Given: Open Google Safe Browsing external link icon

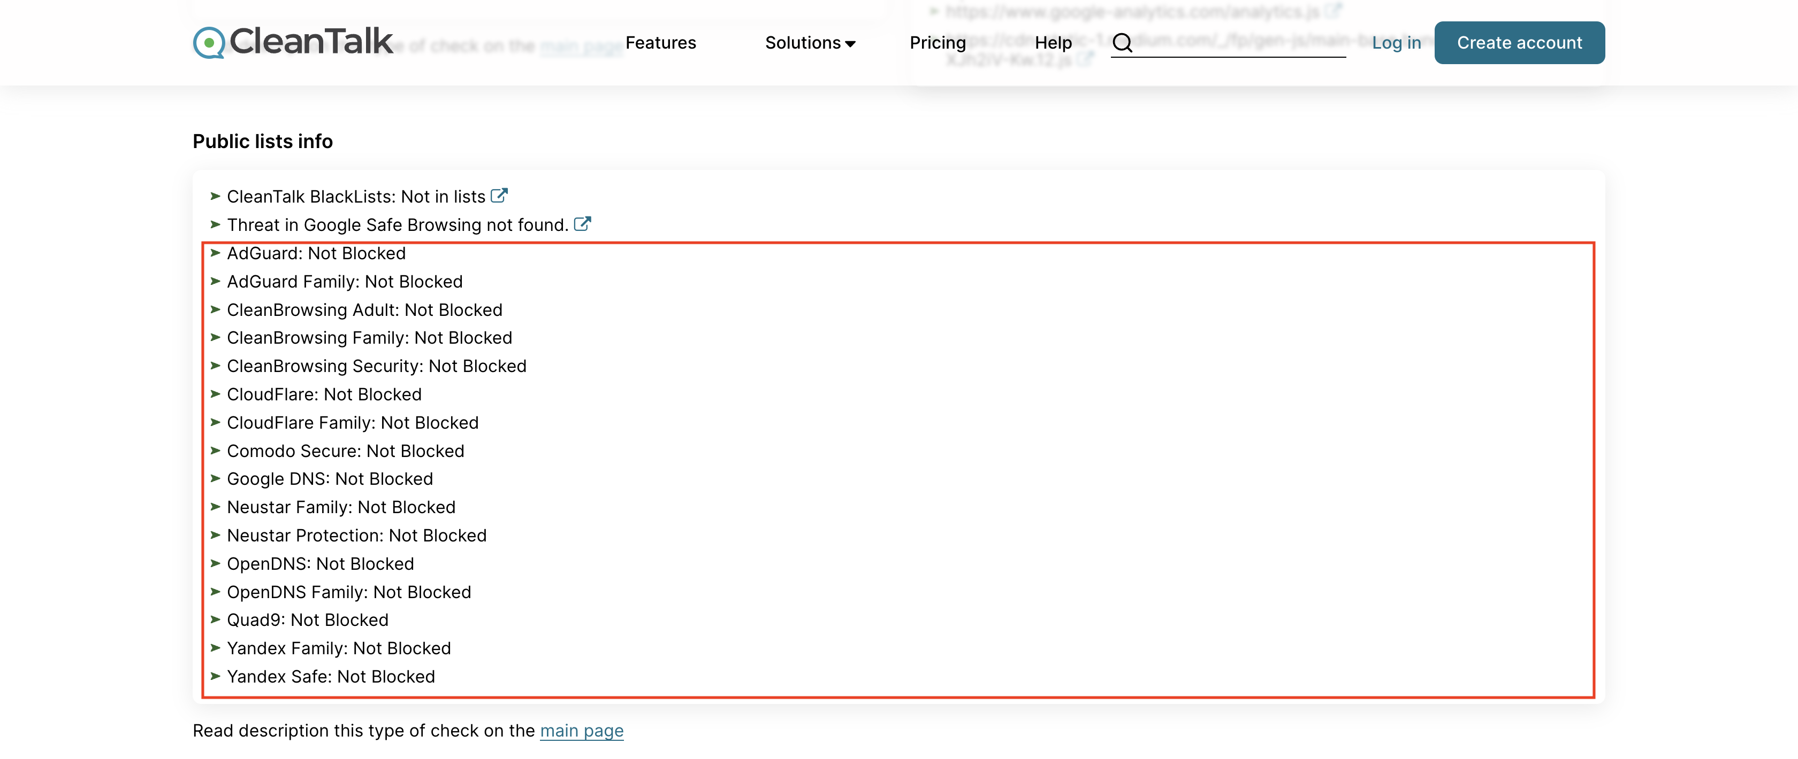Looking at the screenshot, I should click(x=582, y=224).
